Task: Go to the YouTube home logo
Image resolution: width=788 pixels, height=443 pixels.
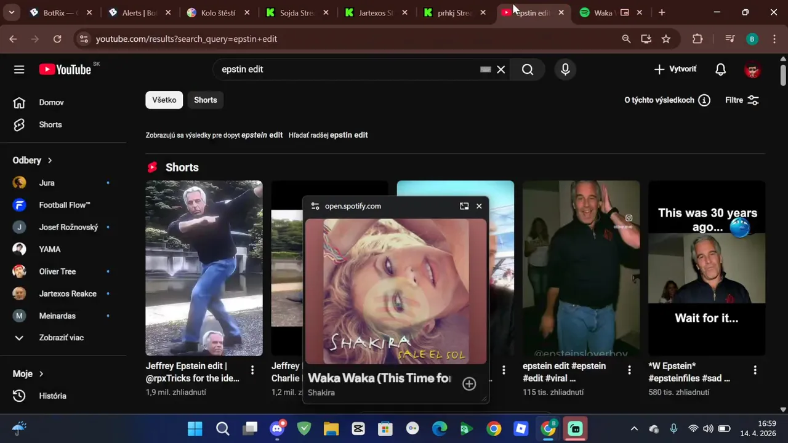Action: (x=65, y=70)
